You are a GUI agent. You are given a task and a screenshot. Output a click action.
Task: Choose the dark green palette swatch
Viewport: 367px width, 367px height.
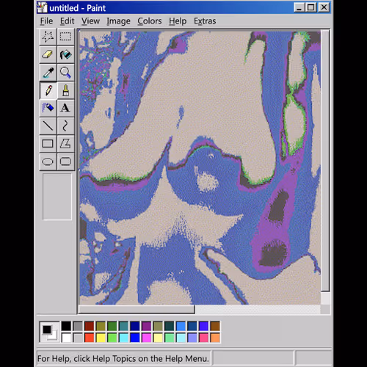coord(112,326)
